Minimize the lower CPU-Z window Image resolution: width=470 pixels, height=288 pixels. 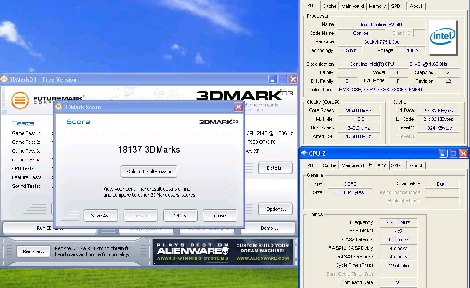pyautogui.click(x=443, y=153)
